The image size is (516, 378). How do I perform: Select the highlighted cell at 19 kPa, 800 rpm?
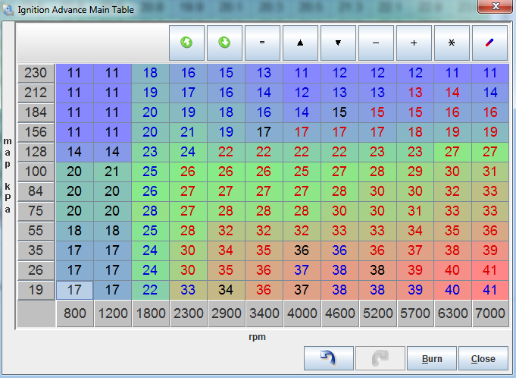pos(74,289)
